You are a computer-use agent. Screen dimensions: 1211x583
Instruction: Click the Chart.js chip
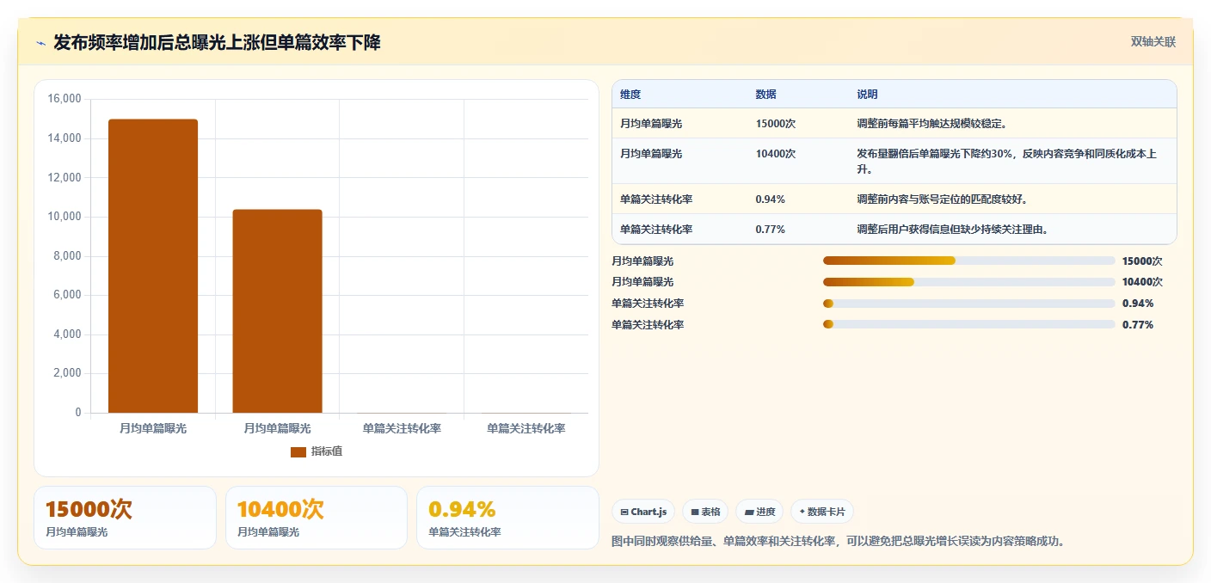coord(643,512)
